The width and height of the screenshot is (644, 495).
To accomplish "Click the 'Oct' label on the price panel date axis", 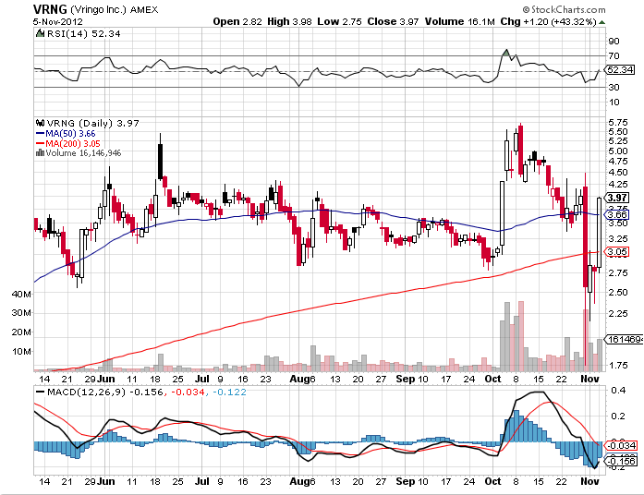I will [x=492, y=379].
